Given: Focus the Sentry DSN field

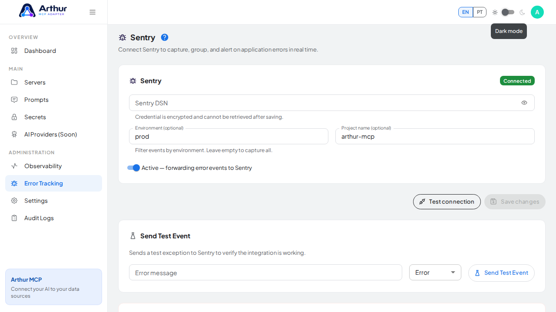Looking at the screenshot, I should (332, 103).
